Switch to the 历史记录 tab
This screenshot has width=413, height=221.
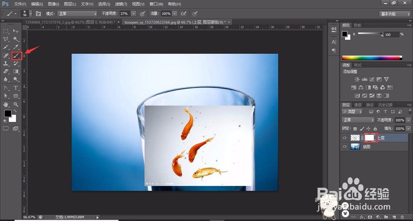coord(385,105)
